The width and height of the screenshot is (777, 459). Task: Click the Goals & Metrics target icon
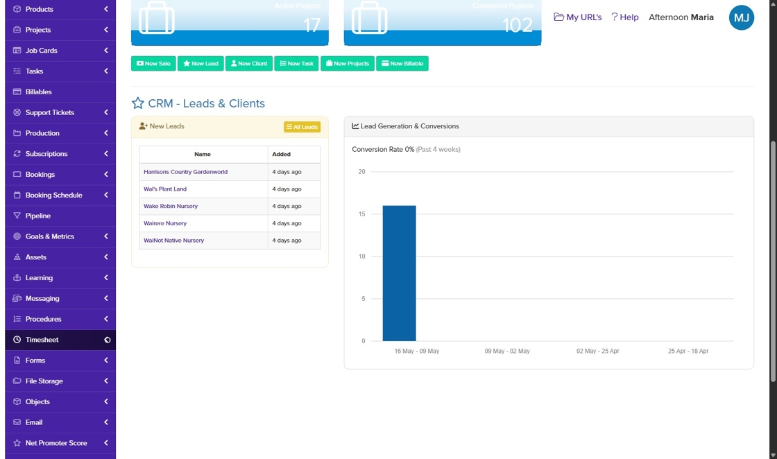point(17,236)
